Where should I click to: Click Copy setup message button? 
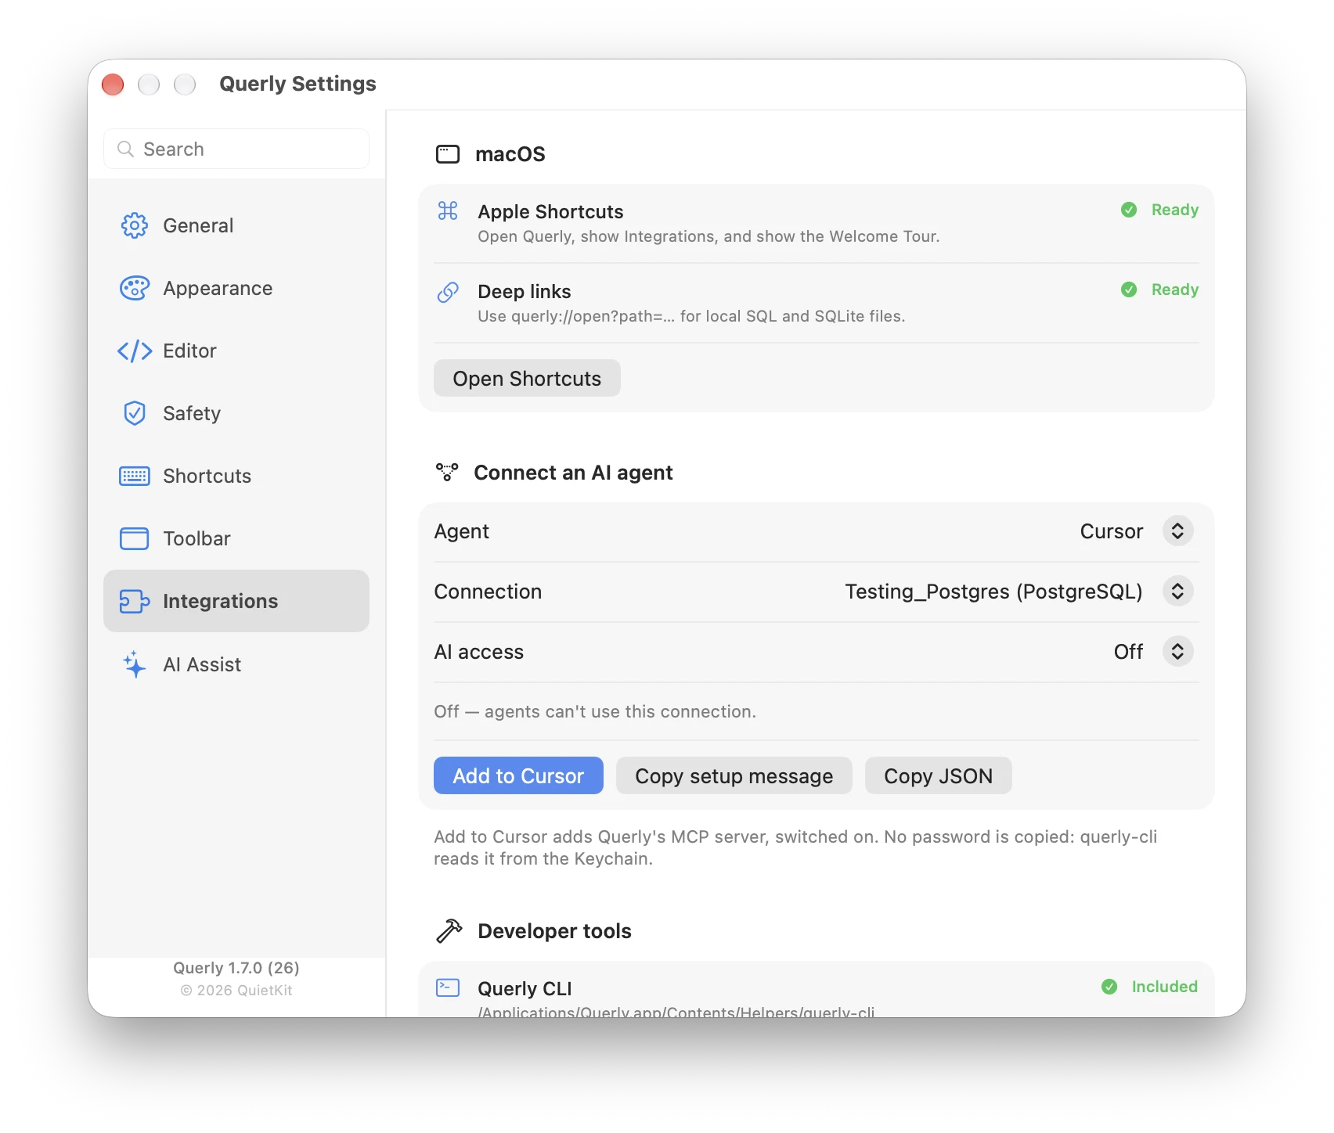point(734,775)
